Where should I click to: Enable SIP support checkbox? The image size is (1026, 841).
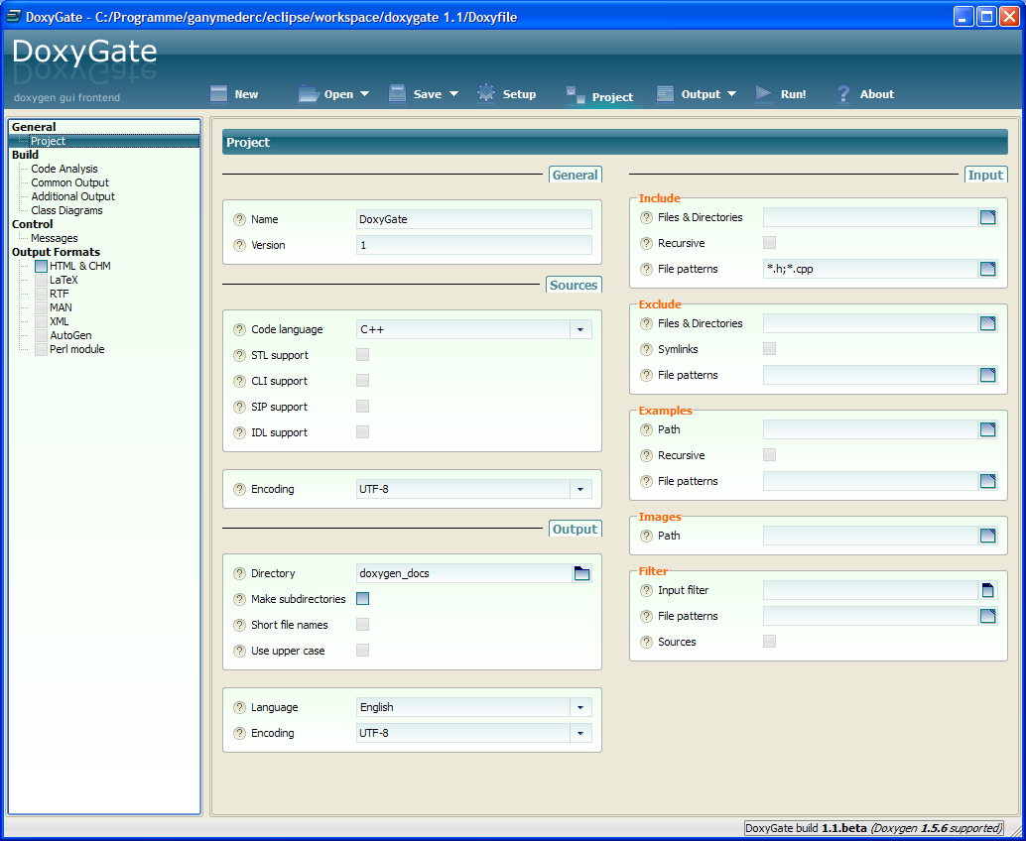[362, 406]
